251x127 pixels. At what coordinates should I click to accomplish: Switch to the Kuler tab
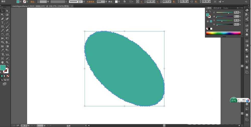(x=226, y=8)
